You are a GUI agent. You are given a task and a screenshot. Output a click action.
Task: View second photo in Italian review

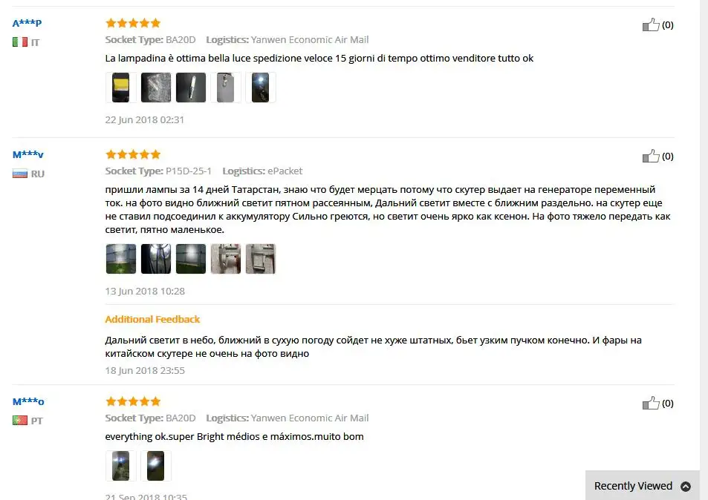(156, 88)
